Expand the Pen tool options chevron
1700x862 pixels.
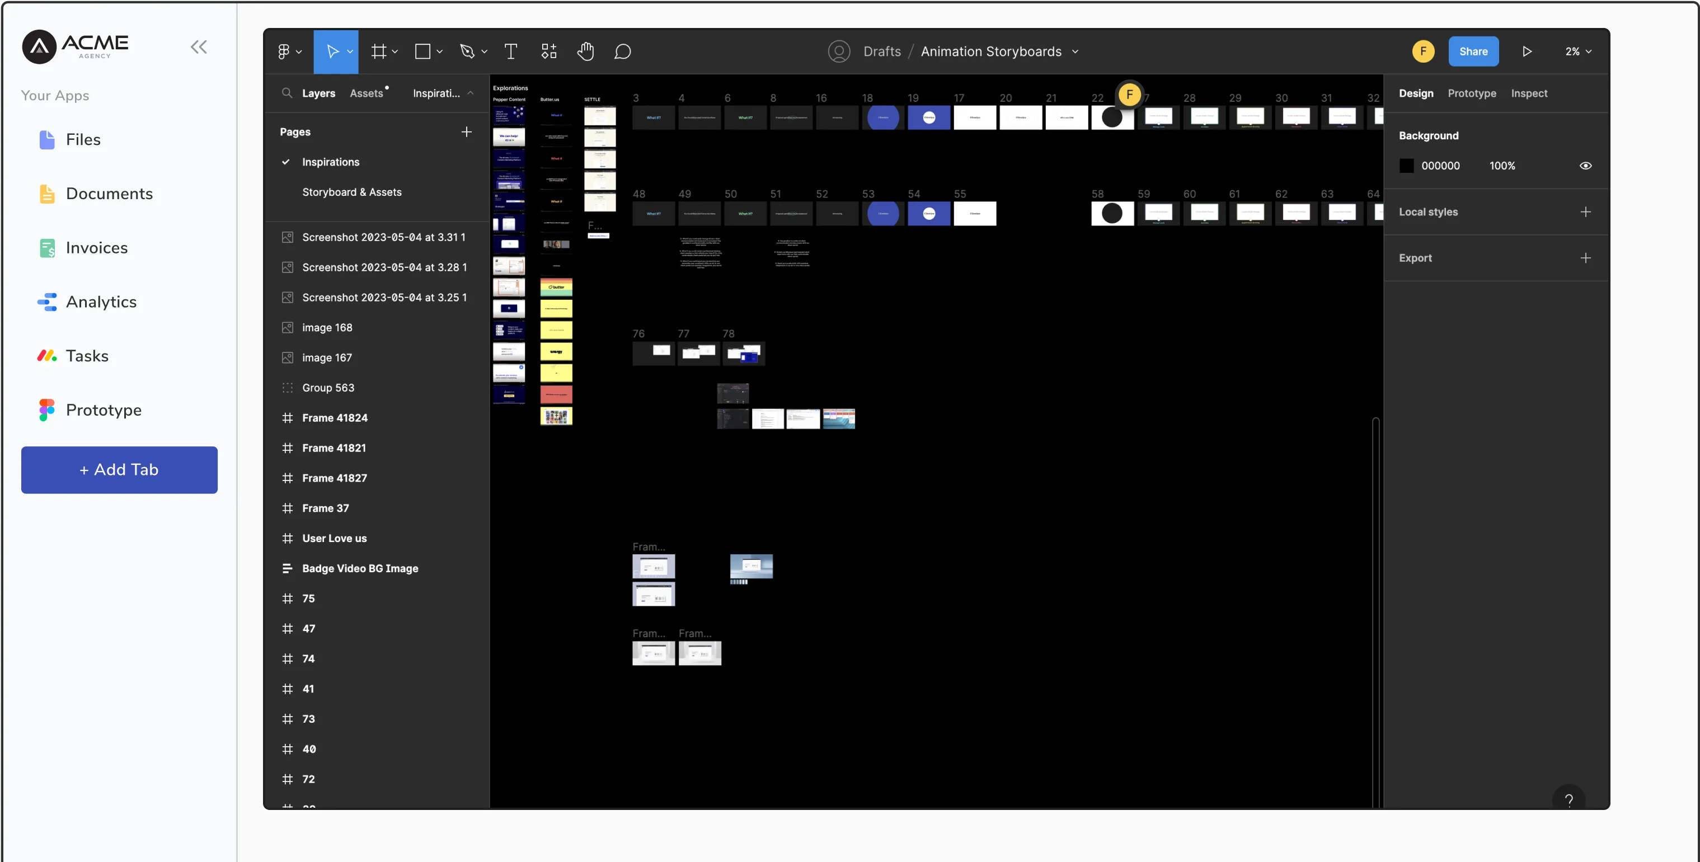[x=485, y=51]
